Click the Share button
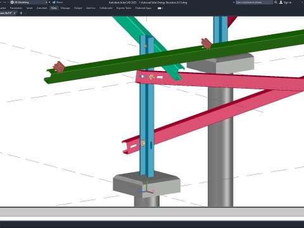304x228 pixels. click(x=58, y=3)
